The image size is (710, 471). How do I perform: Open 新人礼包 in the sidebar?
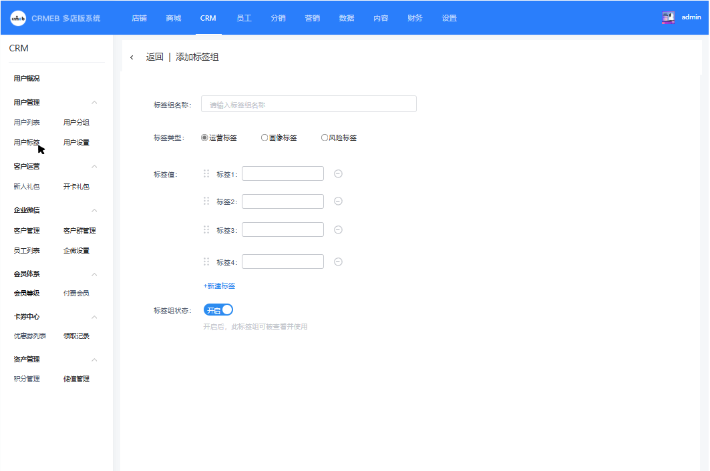tap(27, 186)
